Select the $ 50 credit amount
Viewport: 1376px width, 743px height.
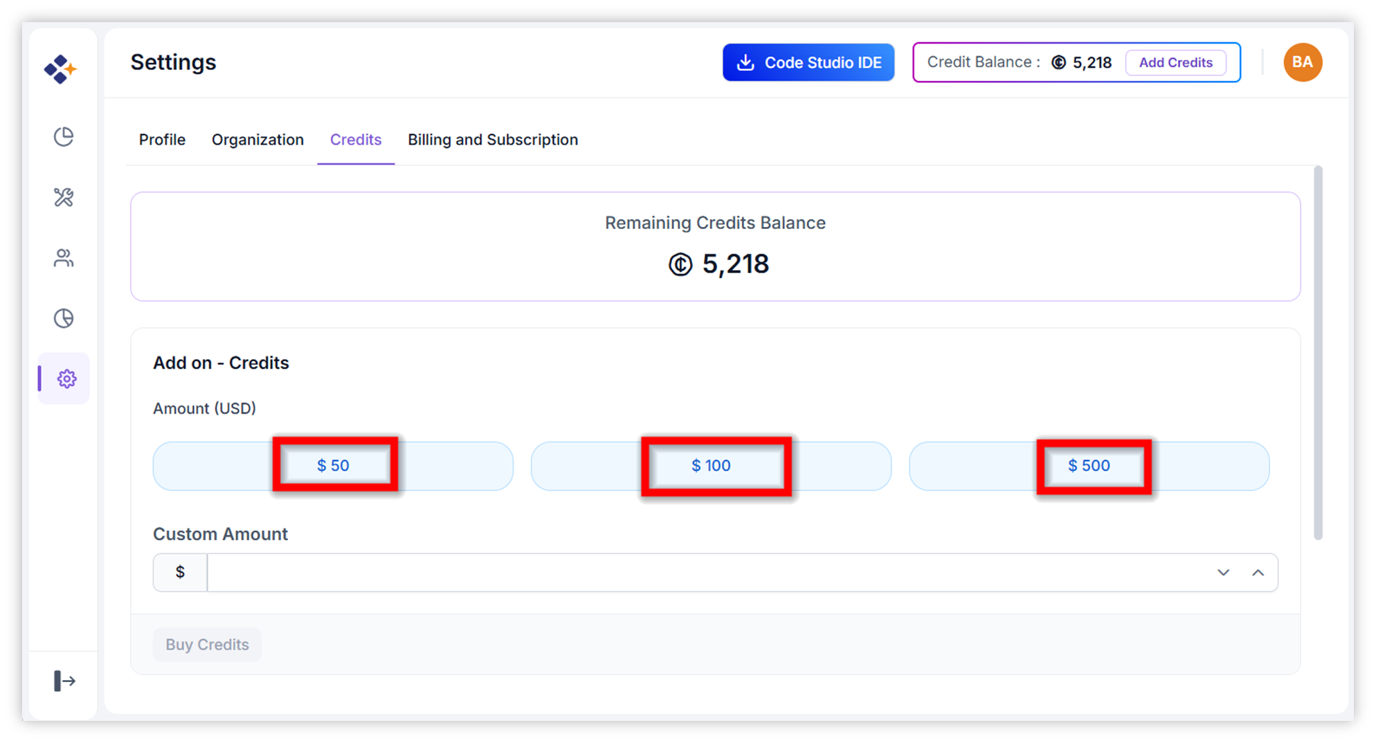[x=333, y=466]
